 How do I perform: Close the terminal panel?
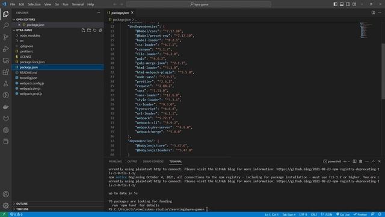click(x=380, y=162)
